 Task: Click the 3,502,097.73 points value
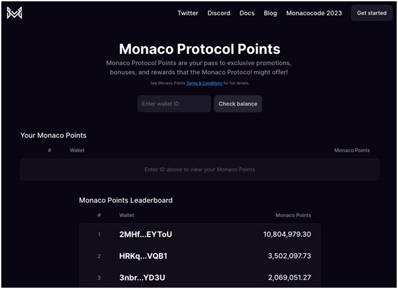(x=290, y=256)
